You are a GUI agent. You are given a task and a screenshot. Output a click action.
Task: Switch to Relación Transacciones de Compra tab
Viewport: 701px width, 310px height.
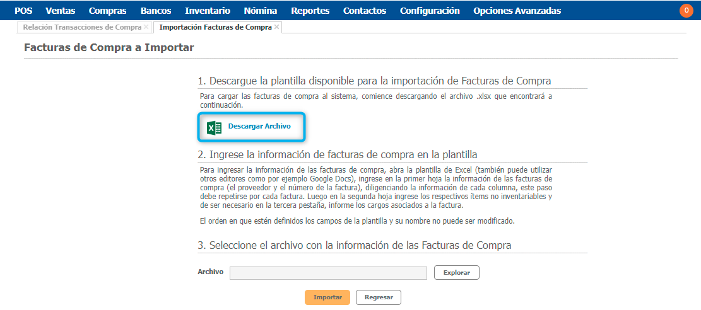coord(82,27)
